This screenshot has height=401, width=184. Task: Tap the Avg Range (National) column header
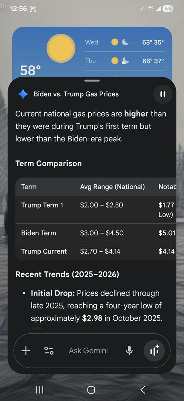[112, 187]
